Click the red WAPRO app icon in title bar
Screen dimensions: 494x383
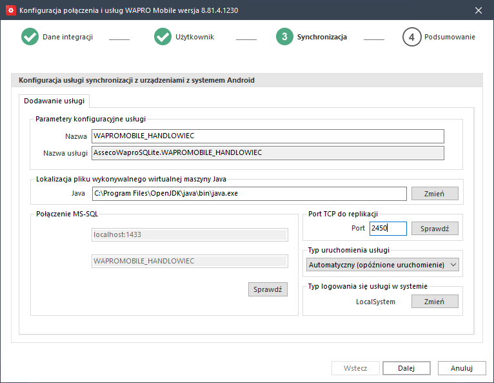[x=11, y=10]
